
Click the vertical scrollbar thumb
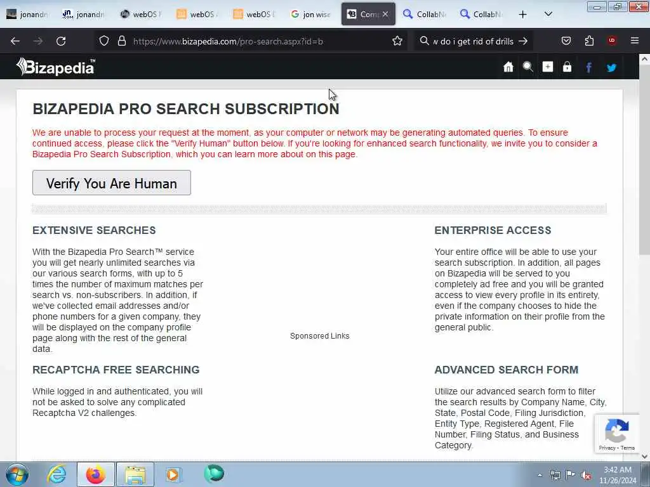pos(645,160)
